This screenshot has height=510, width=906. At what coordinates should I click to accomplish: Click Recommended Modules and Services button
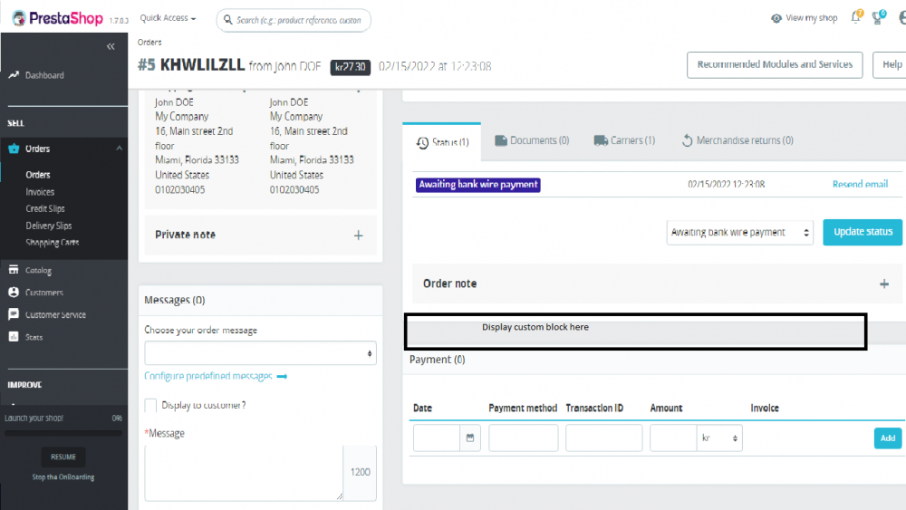coord(775,64)
